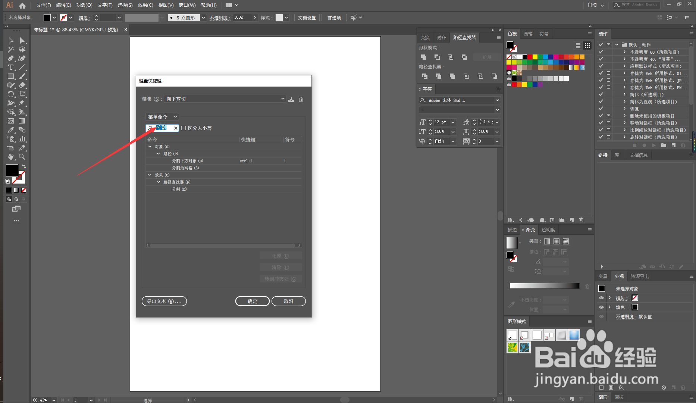Click the Divide pathfinder icon
This screenshot has width=696, height=403.
424,76
